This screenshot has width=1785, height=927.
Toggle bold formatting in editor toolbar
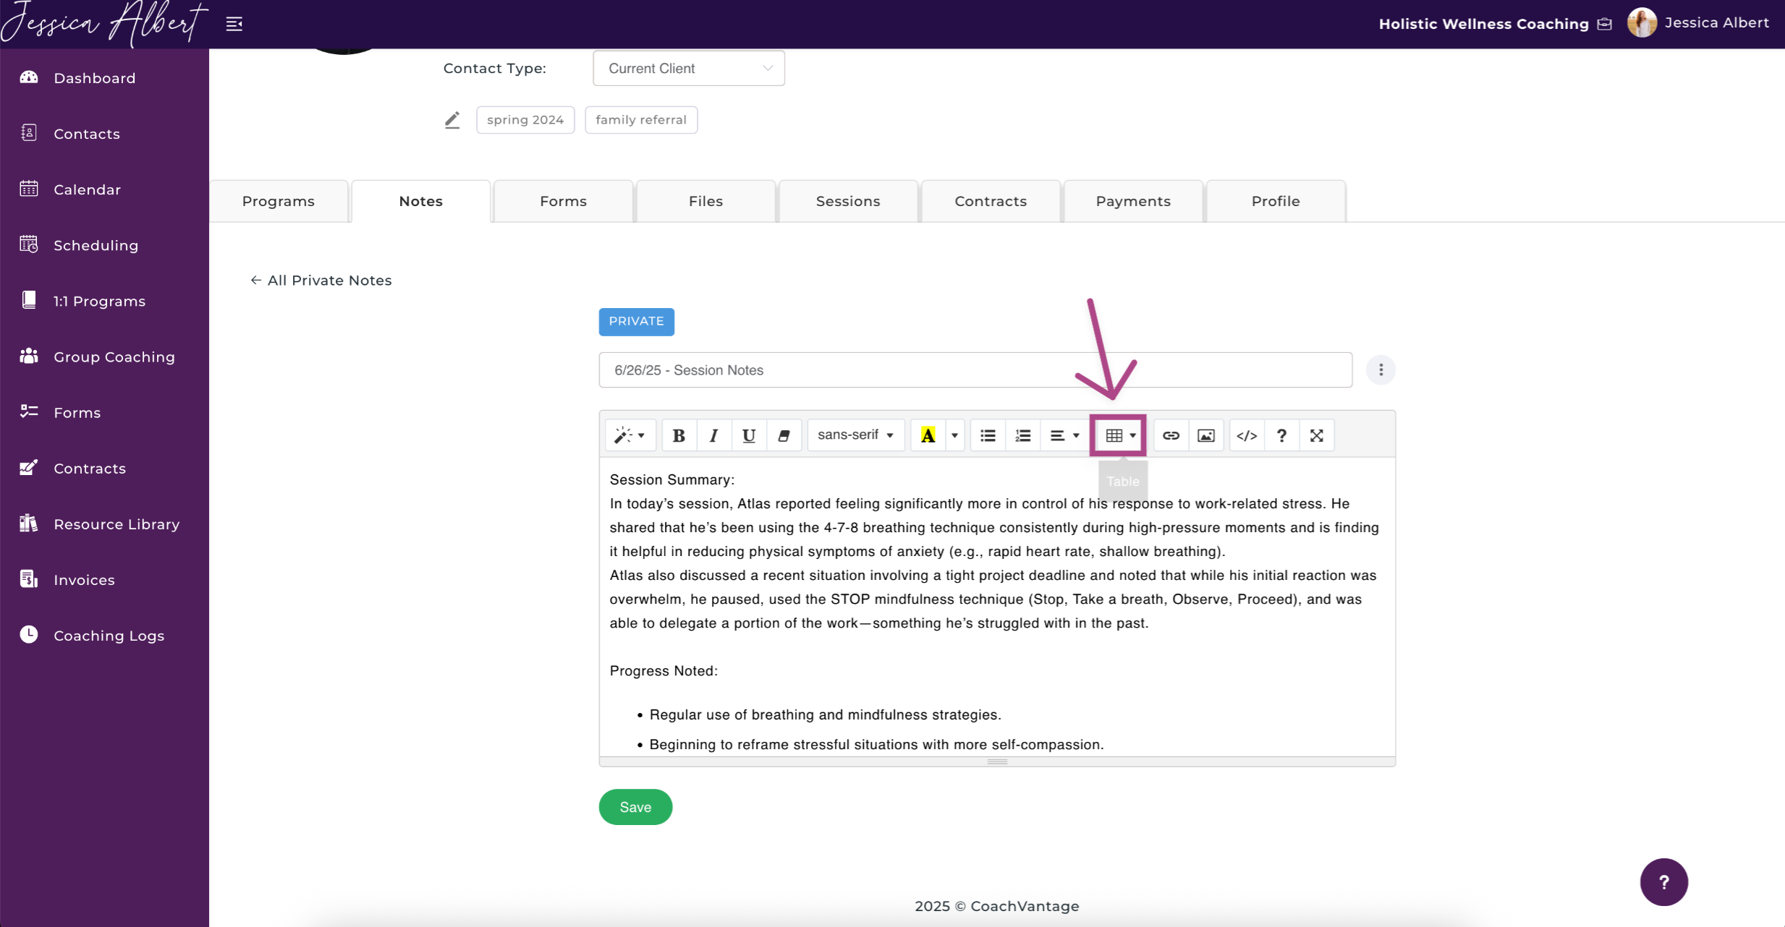679,435
